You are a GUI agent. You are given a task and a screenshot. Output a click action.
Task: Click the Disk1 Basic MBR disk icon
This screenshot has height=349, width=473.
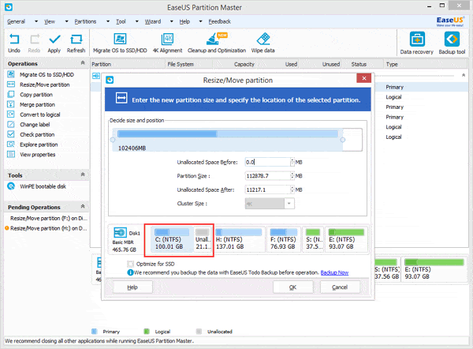tap(120, 233)
